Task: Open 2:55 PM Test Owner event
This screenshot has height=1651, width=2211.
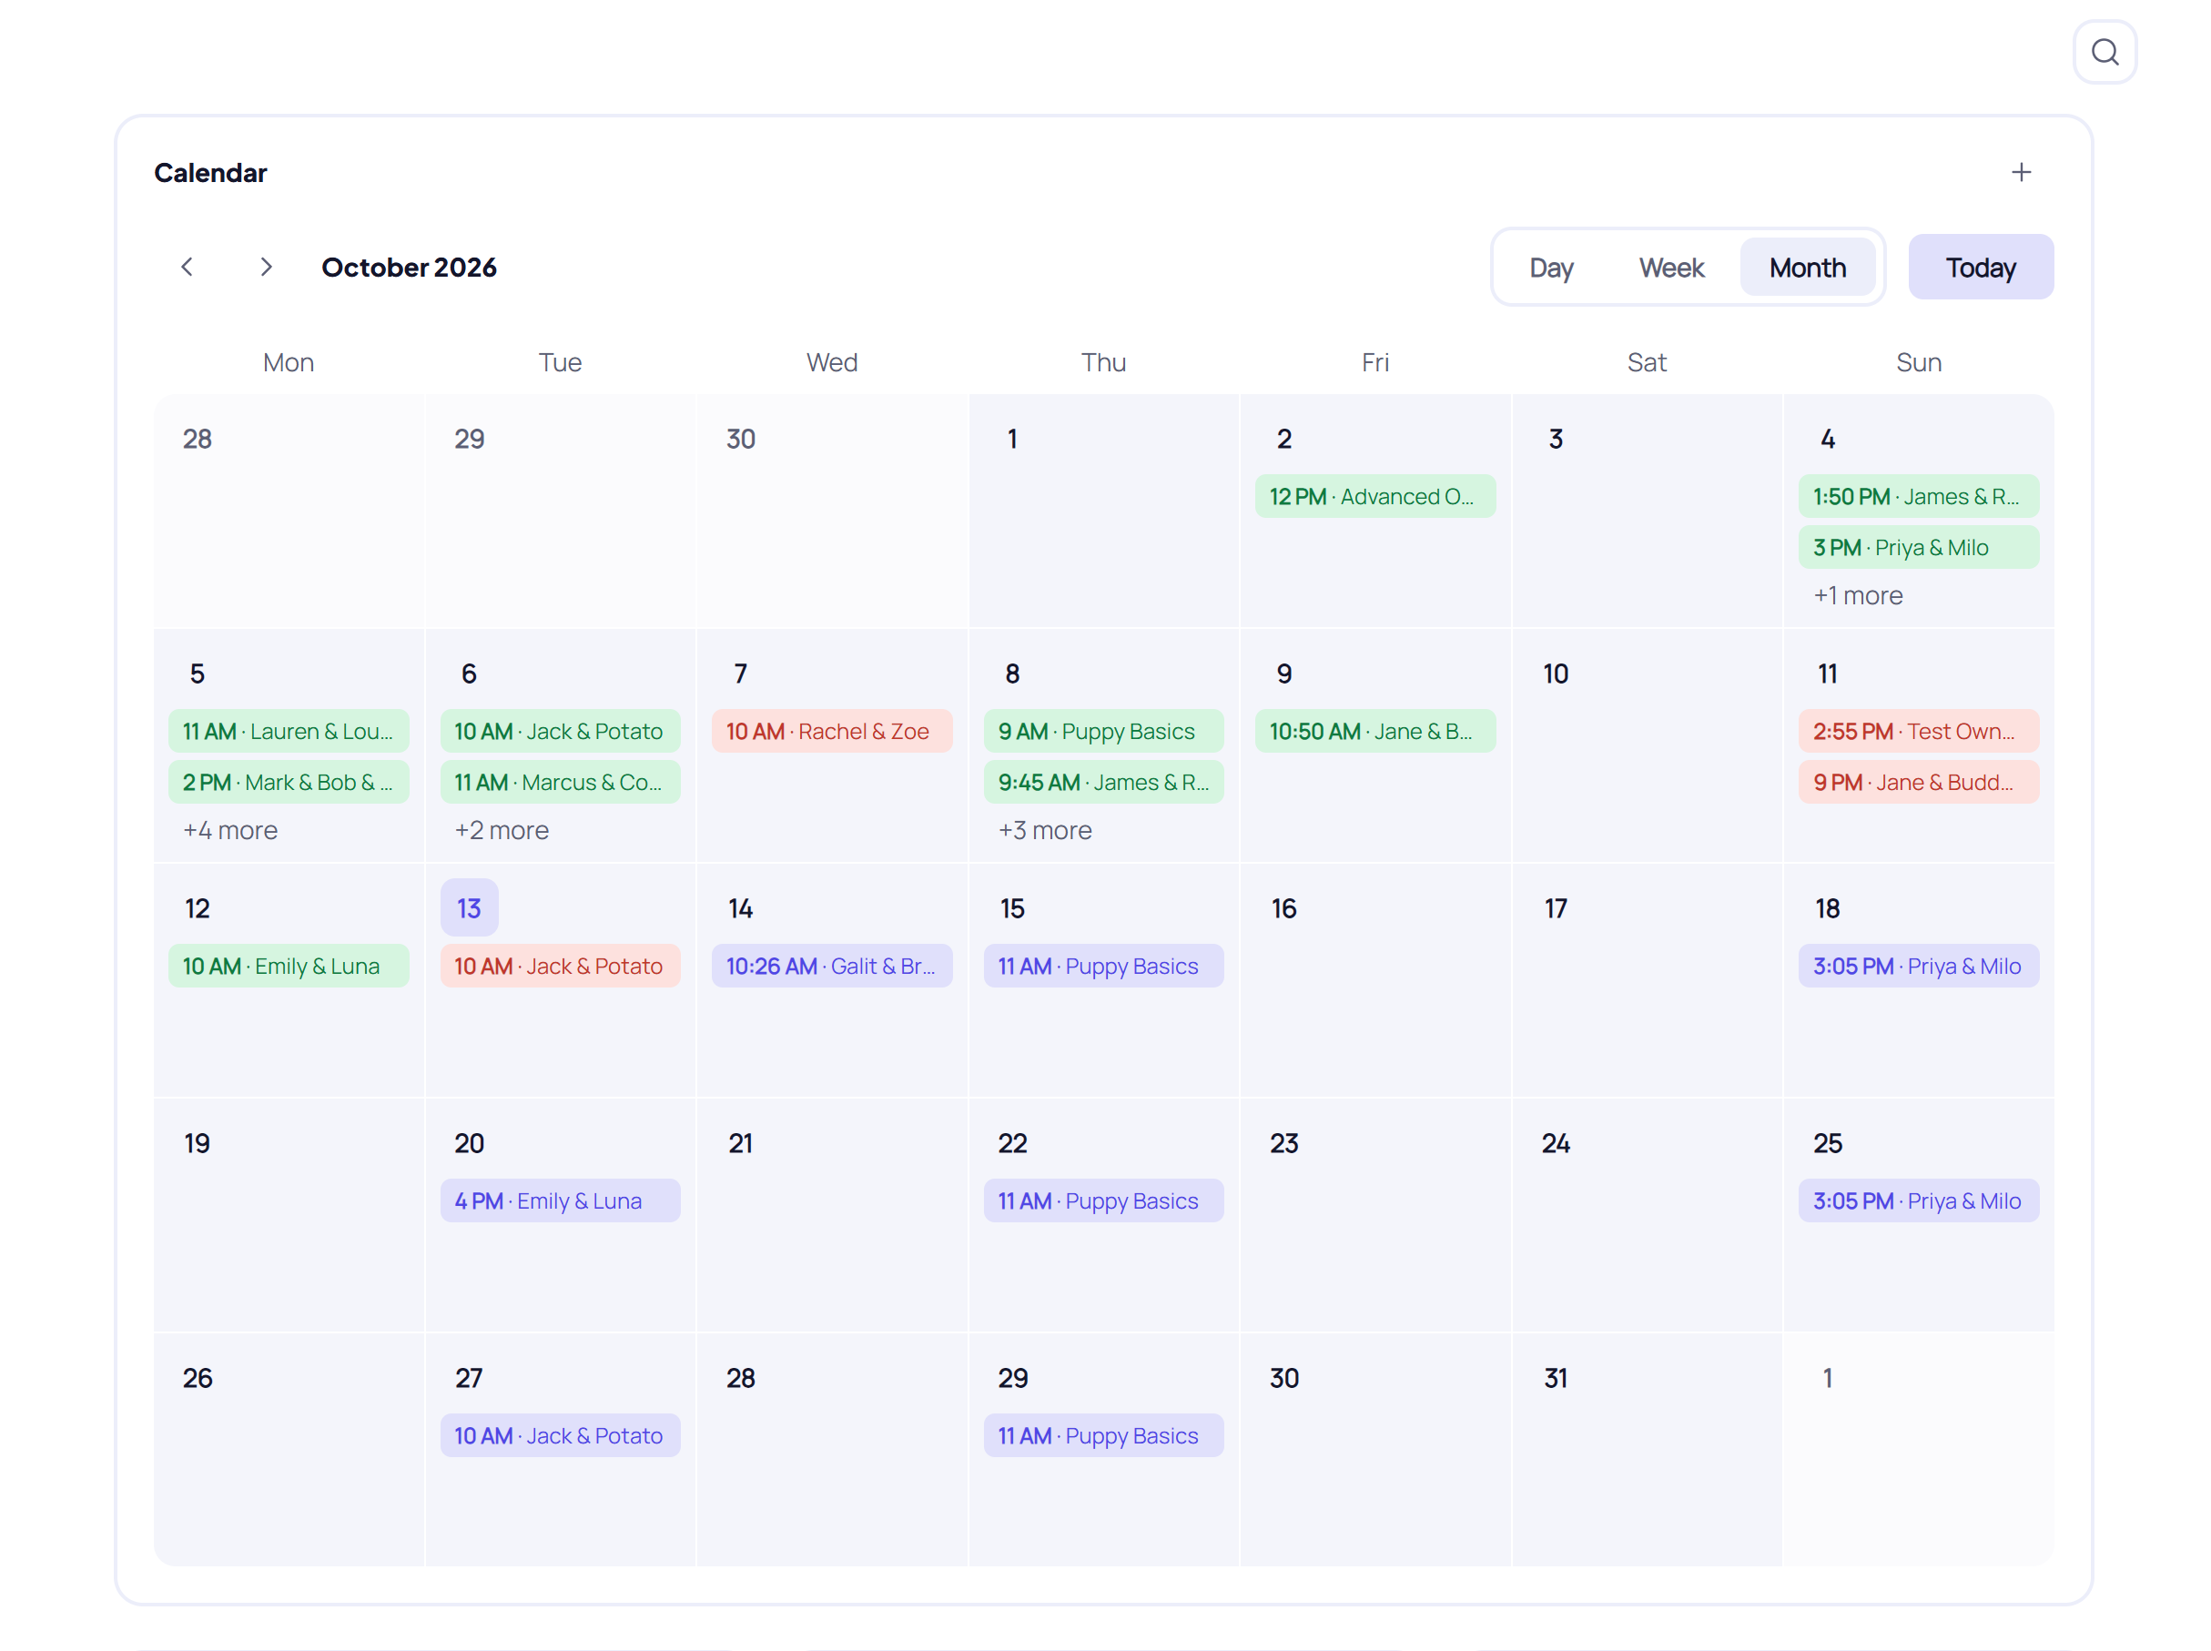Action: [1918, 732]
